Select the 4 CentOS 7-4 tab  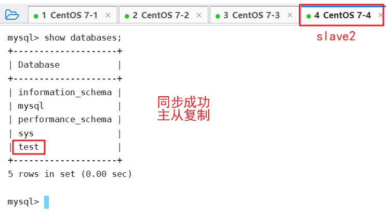342,15
